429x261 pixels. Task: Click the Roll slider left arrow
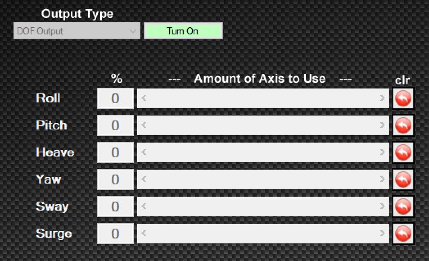[x=144, y=98]
